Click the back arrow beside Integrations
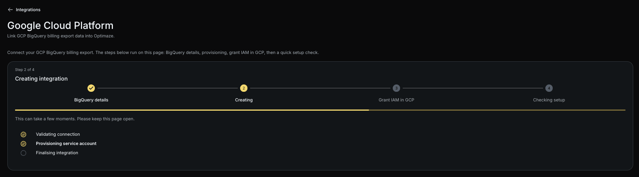Image resolution: width=639 pixels, height=177 pixels. [x=10, y=10]
